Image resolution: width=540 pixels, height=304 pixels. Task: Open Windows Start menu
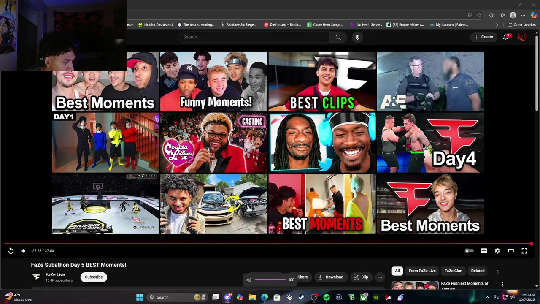pos(140,297)
